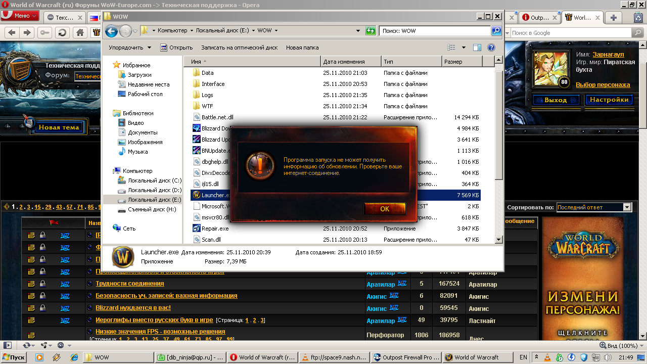This screenshot has width=647, height=364.
Task: Toggle the Explorer preview pane icon
Action: click(x=477, y=48)
